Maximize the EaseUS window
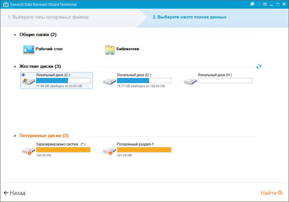The image size is (289, 202). tap(277, 4)
